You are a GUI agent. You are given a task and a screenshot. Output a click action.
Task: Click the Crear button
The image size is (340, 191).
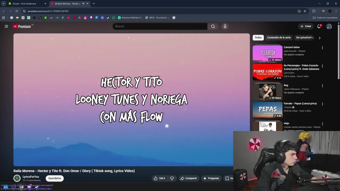tap(305, 26)
